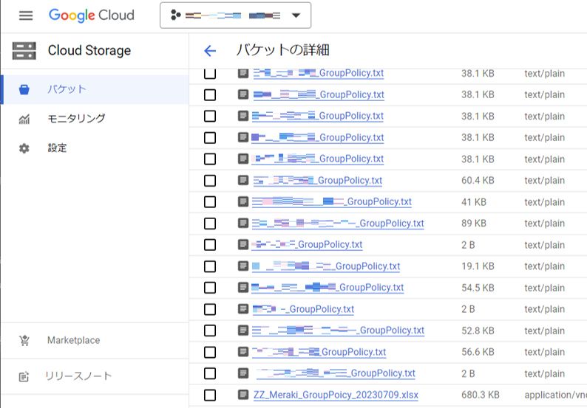Click the 89 KB size cell
Screen dimensions: 587x408
(x=474, y=224)
